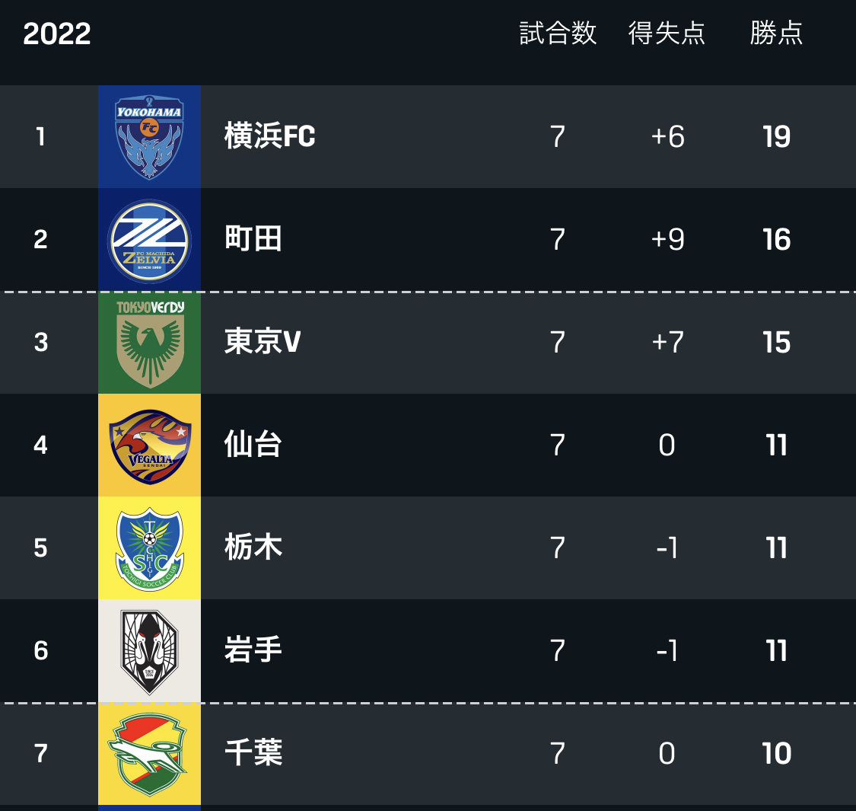Click the Yokohama FC club crest
This screenshot has height=811, width=856.
point(149,137)
